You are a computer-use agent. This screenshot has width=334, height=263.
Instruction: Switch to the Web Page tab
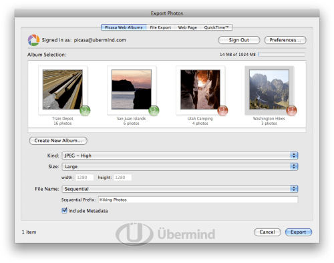[188, 27]
